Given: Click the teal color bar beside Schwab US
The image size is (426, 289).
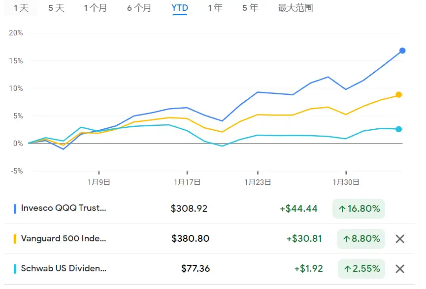Looking at the screenshot, I should [15, 269].
